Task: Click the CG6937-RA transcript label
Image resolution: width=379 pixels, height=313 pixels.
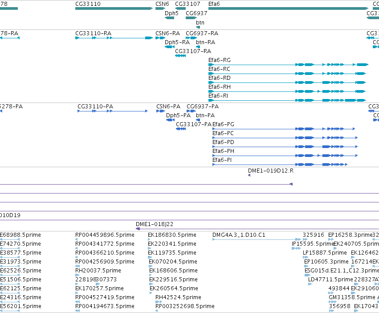Action: pyautogui.click(x=202, y=33)
